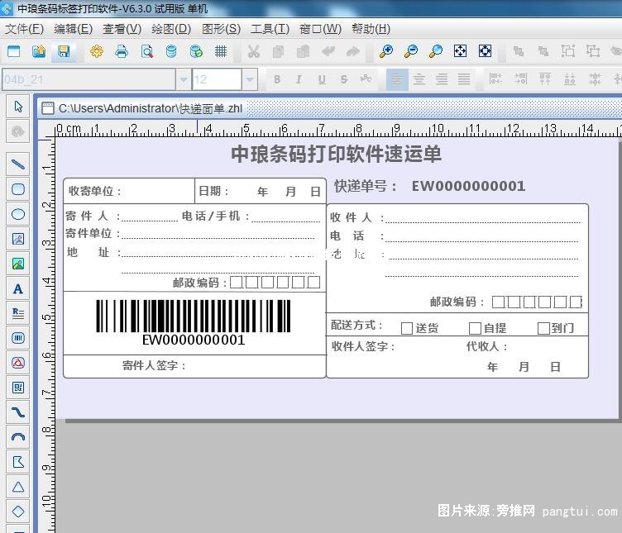Open the 编辑(E) menu

tap(73, 29)
